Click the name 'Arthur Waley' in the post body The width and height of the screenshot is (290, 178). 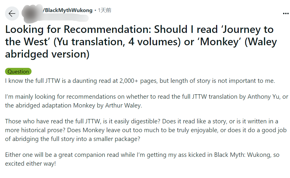(x=123, y=105)
